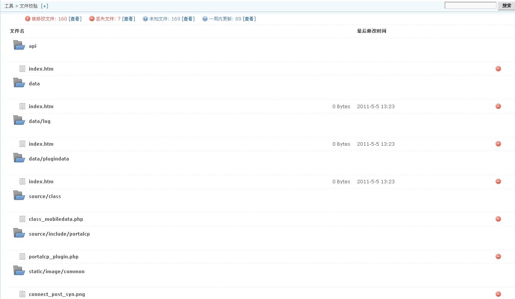Screen dimensions: 515x299
Task: Click the red missing icon for portalcp_plugin.php
Action: point(498,257)
